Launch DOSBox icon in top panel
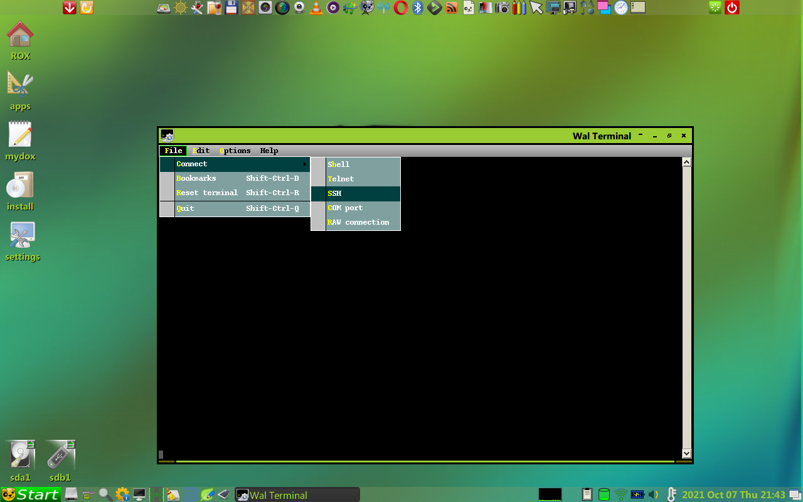The width and height of the screenshot is (803, 502). point(248,8)
